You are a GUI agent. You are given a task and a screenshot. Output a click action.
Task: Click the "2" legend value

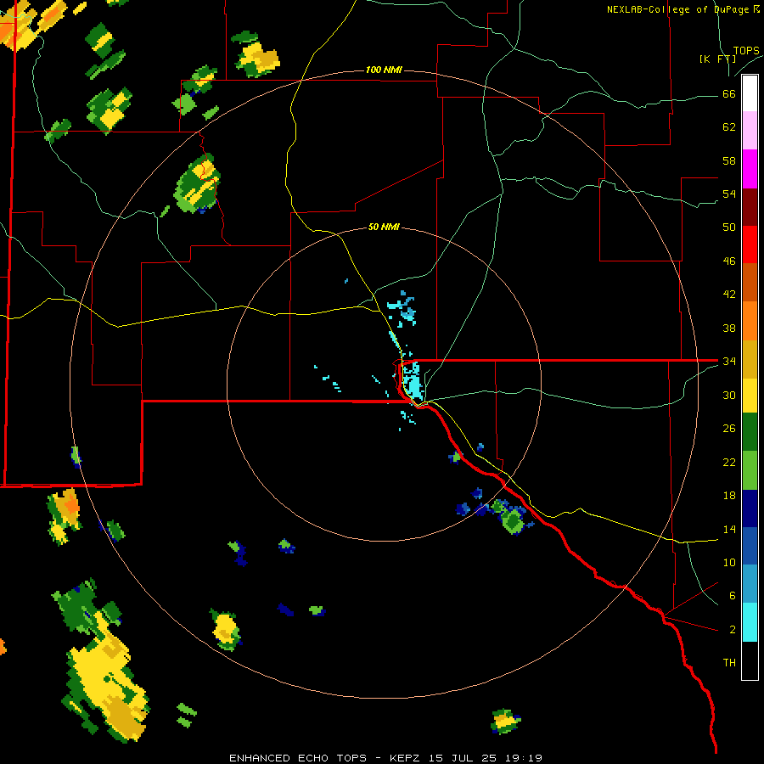(x=733, y=630)
